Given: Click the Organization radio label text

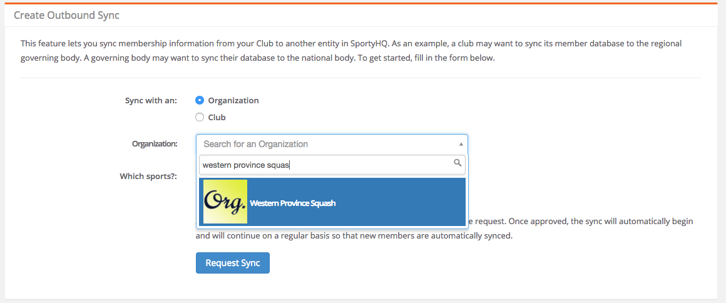Looking at the screenshot, I should click(233, 101).
